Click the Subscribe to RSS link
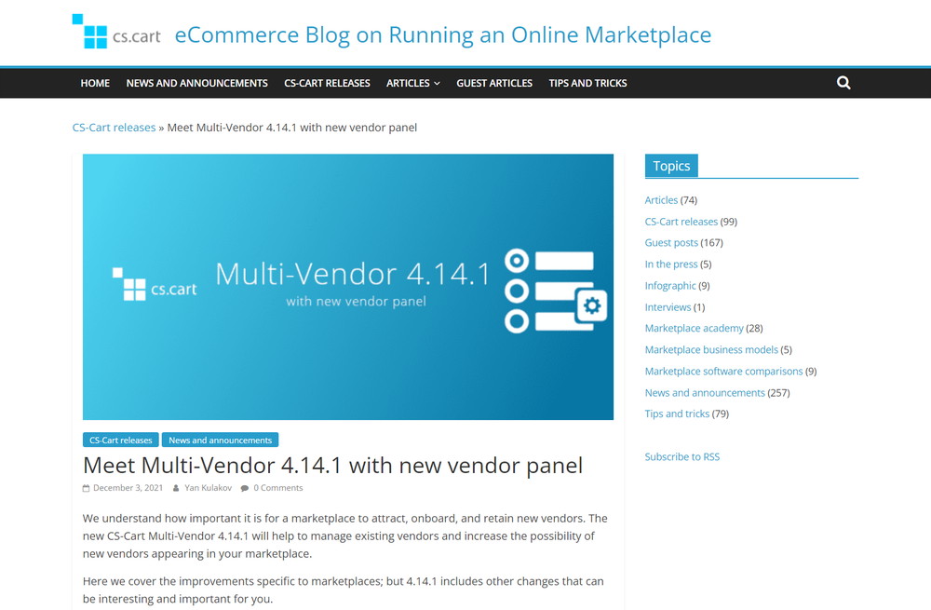Viewport: 931px width, 610px height. [682, 456]
